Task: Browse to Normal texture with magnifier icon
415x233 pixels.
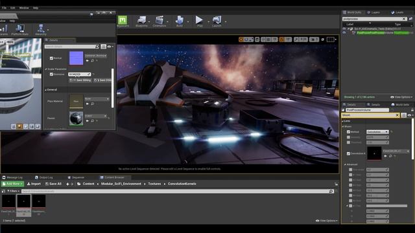Action: point(92,61)
